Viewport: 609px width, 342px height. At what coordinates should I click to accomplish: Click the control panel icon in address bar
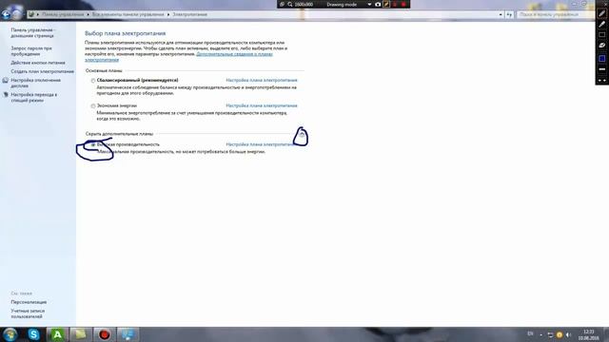click(x=31, y=14)
